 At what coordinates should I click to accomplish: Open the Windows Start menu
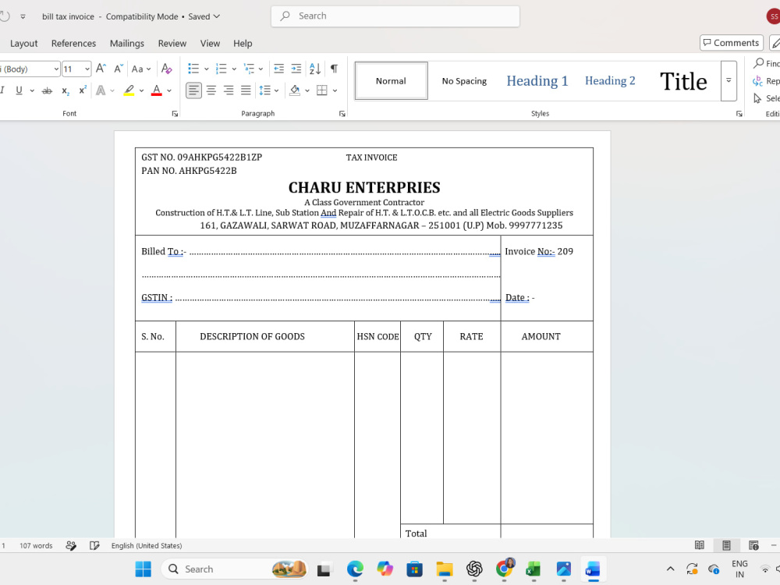coord(144,569)
